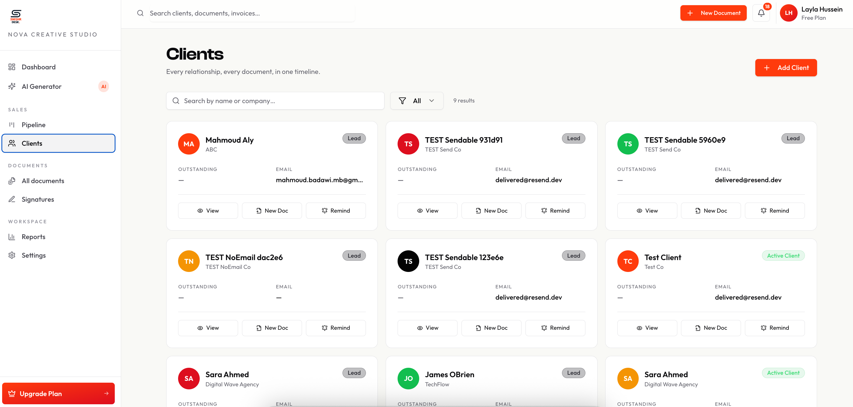Create New Doc for TEST NoEmail dac2e6

(272, 328)
